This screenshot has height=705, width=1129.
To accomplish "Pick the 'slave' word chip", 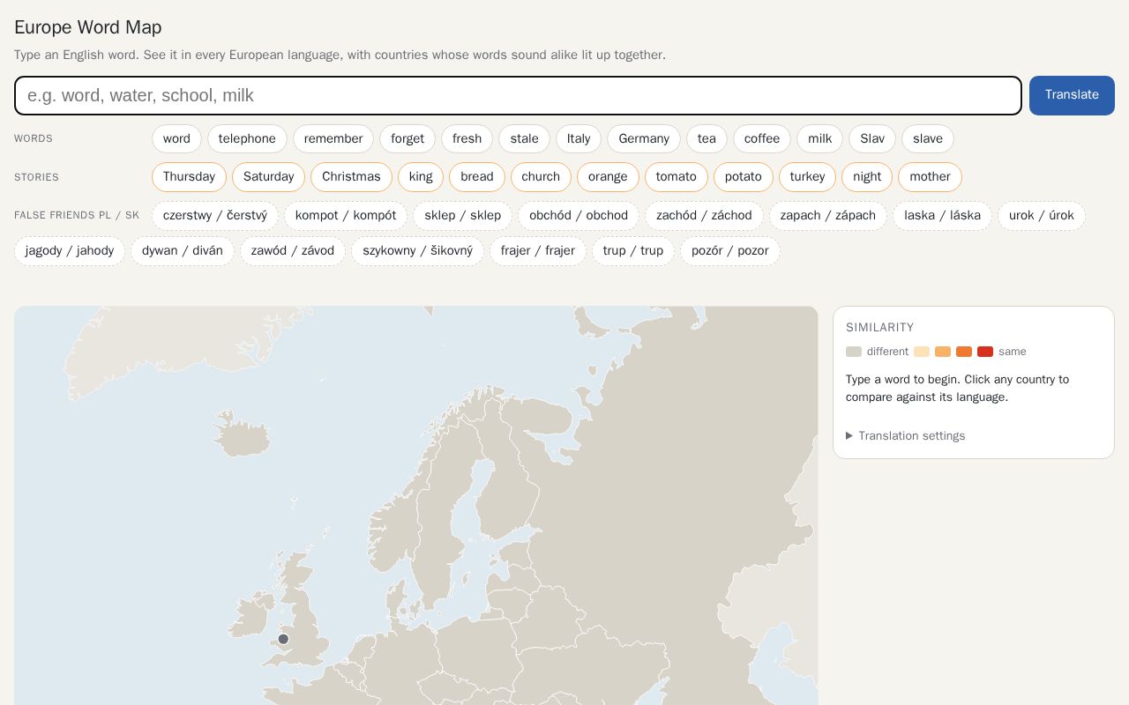I will [928, 138].
